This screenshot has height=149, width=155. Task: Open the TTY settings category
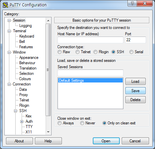tap(29, 127)
